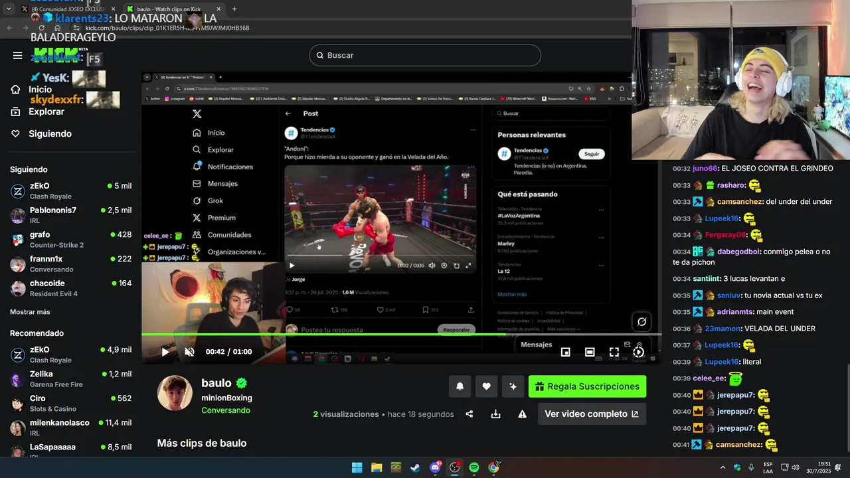Screen dimensions: 850x478
Task: Open OBS Studio from the taskbar
Action: tap(454, 467)
